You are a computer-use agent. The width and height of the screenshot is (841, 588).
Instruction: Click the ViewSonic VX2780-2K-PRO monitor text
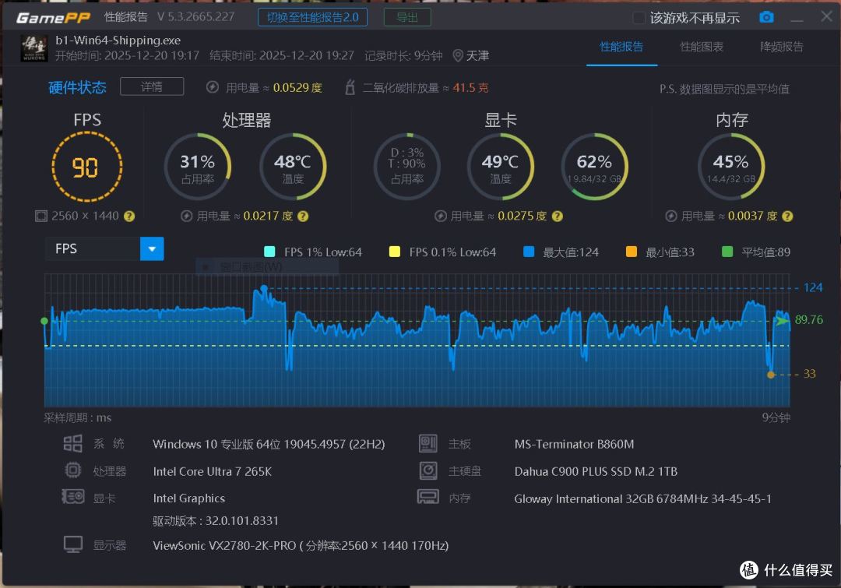pos(301,546)
